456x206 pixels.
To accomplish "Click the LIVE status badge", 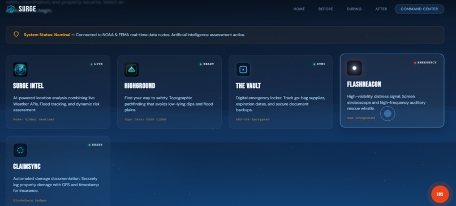I will pos(97,64).
